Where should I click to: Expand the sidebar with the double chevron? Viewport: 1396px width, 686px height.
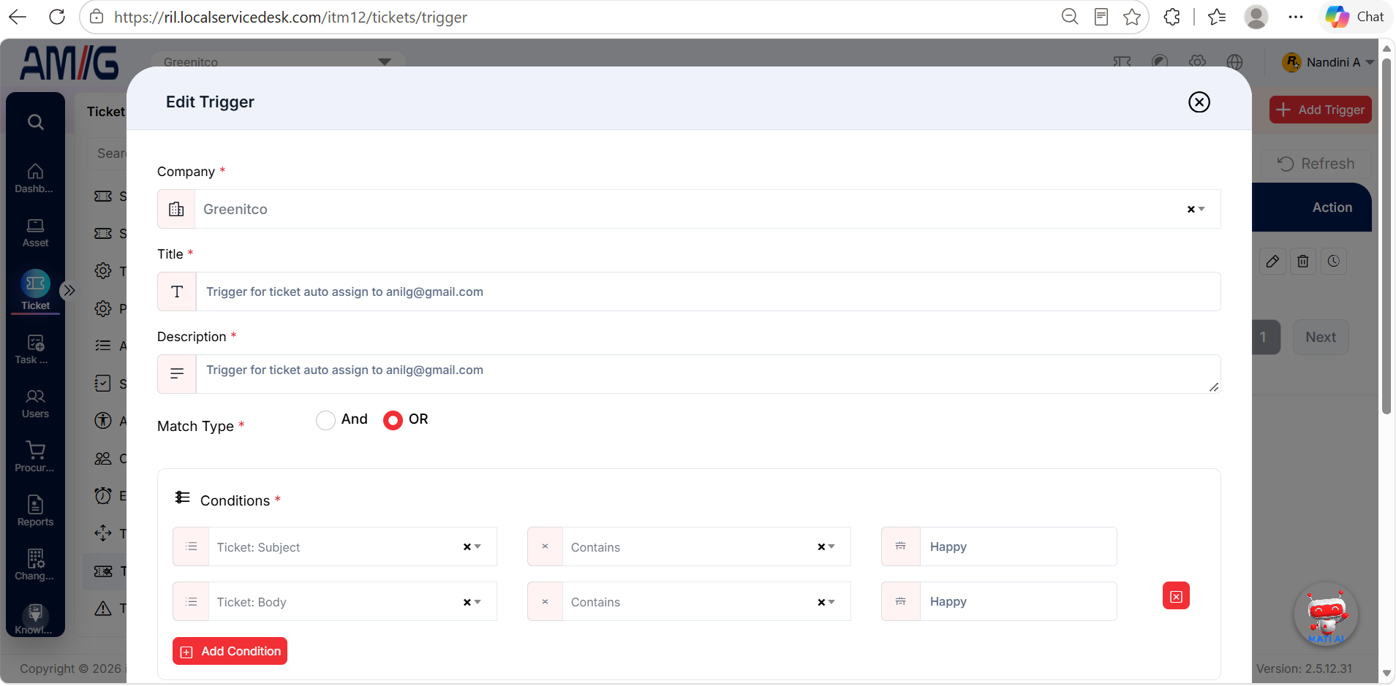tap(69, 291)
